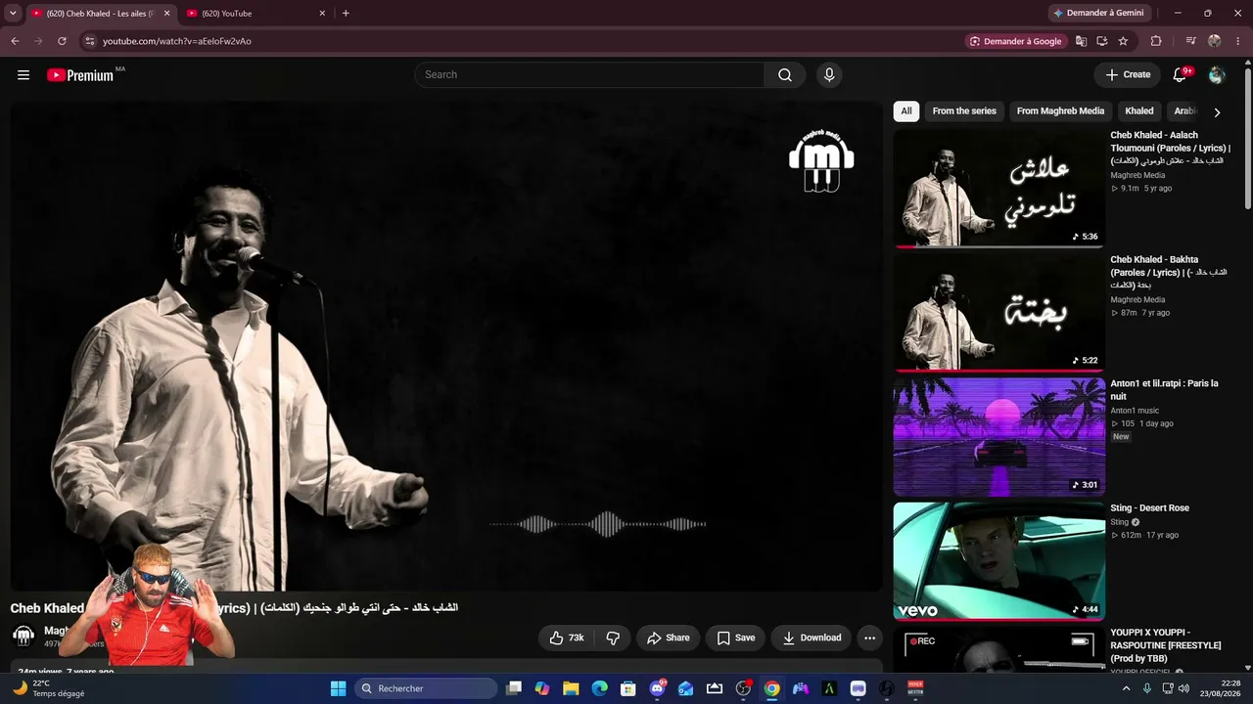
Task: Open Chrome extensions puzzle icon
Action: [1156, 41]
